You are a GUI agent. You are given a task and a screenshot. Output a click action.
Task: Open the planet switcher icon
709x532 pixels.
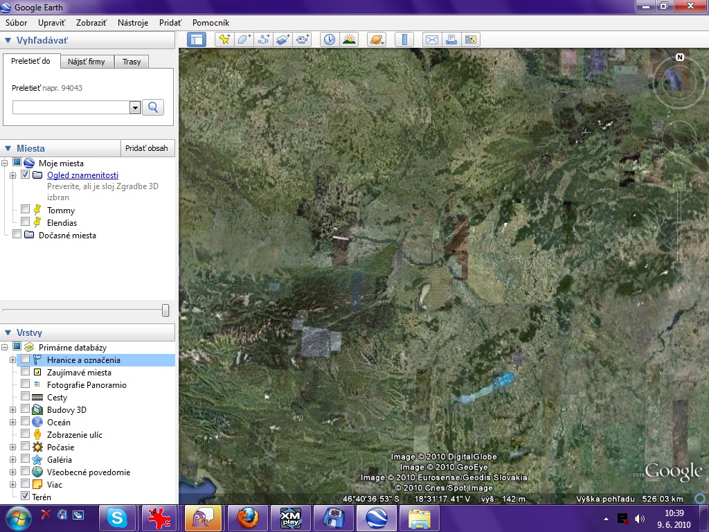pos(377,39)
